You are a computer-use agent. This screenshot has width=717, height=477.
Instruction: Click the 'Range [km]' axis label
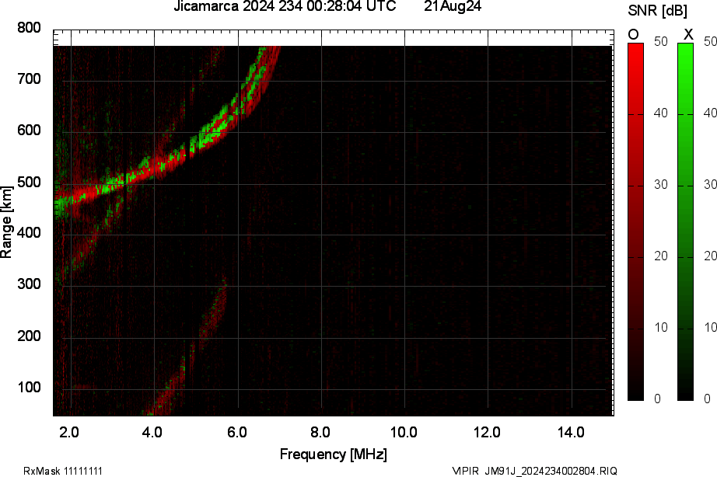pyautogui.click(x=6, y=222)
